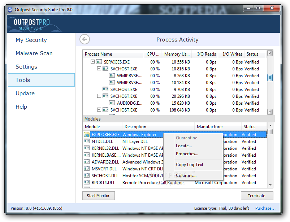The width and height of the screenshot is (290, 222).
Task: Select the EXPLORER.EXE module row text
Action: [105, 135]
